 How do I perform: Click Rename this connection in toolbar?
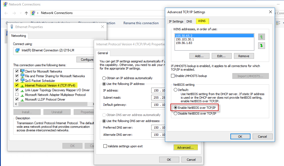(x=141, y=23)
